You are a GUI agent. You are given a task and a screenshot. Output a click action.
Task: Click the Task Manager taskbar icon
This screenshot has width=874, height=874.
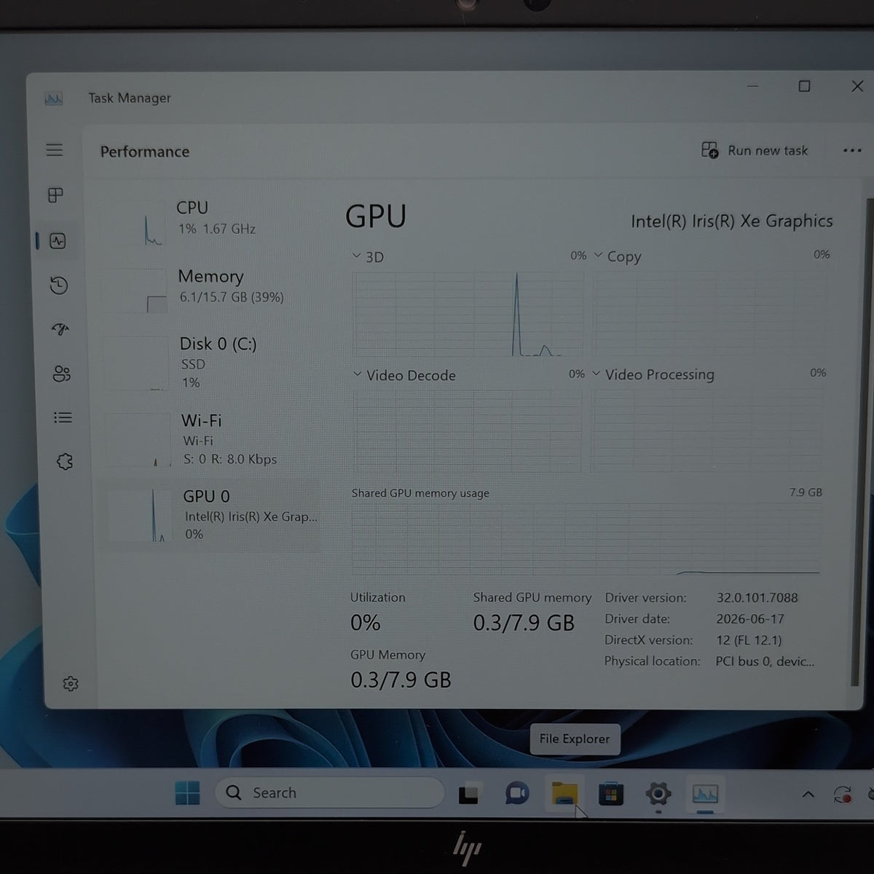705,793
